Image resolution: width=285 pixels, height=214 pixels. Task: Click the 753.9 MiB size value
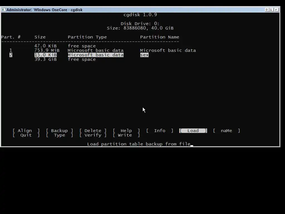coord(47,50)
